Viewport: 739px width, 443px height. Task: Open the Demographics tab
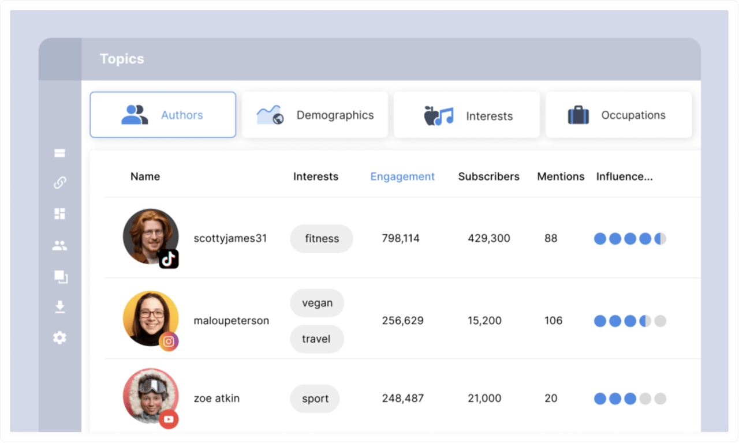coord(315,115)
